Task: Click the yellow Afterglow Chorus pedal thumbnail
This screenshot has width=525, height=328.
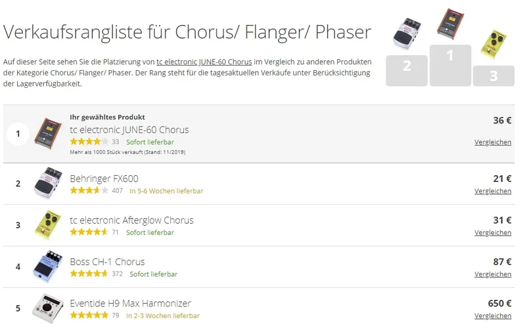Action: [x=47, y=224]
